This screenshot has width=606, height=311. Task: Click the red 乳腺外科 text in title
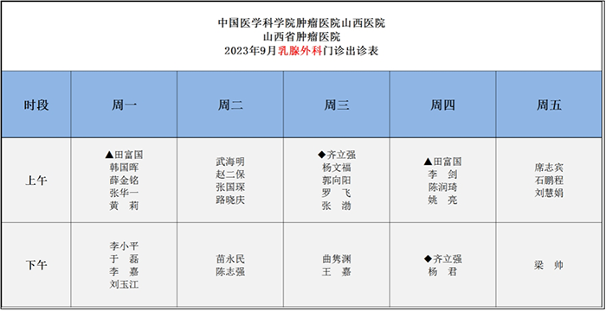pyautogui.click(x=300, y=51)
